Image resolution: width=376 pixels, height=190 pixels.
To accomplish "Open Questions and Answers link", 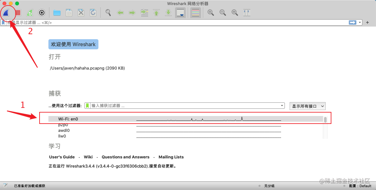I will pyautogui.click(x=125, y=157).
